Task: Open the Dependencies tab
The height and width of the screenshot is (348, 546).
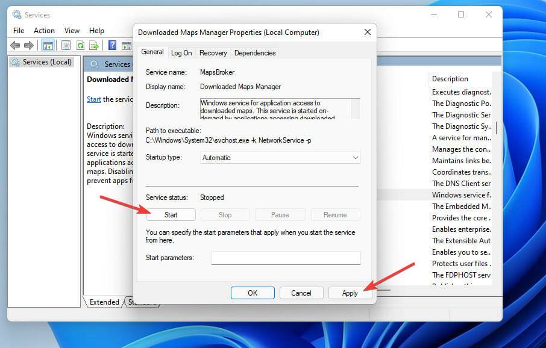Action: pyautogui.click(x=254, y=52)
